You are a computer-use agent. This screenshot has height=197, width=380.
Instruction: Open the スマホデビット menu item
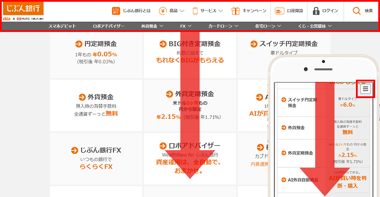62,26
